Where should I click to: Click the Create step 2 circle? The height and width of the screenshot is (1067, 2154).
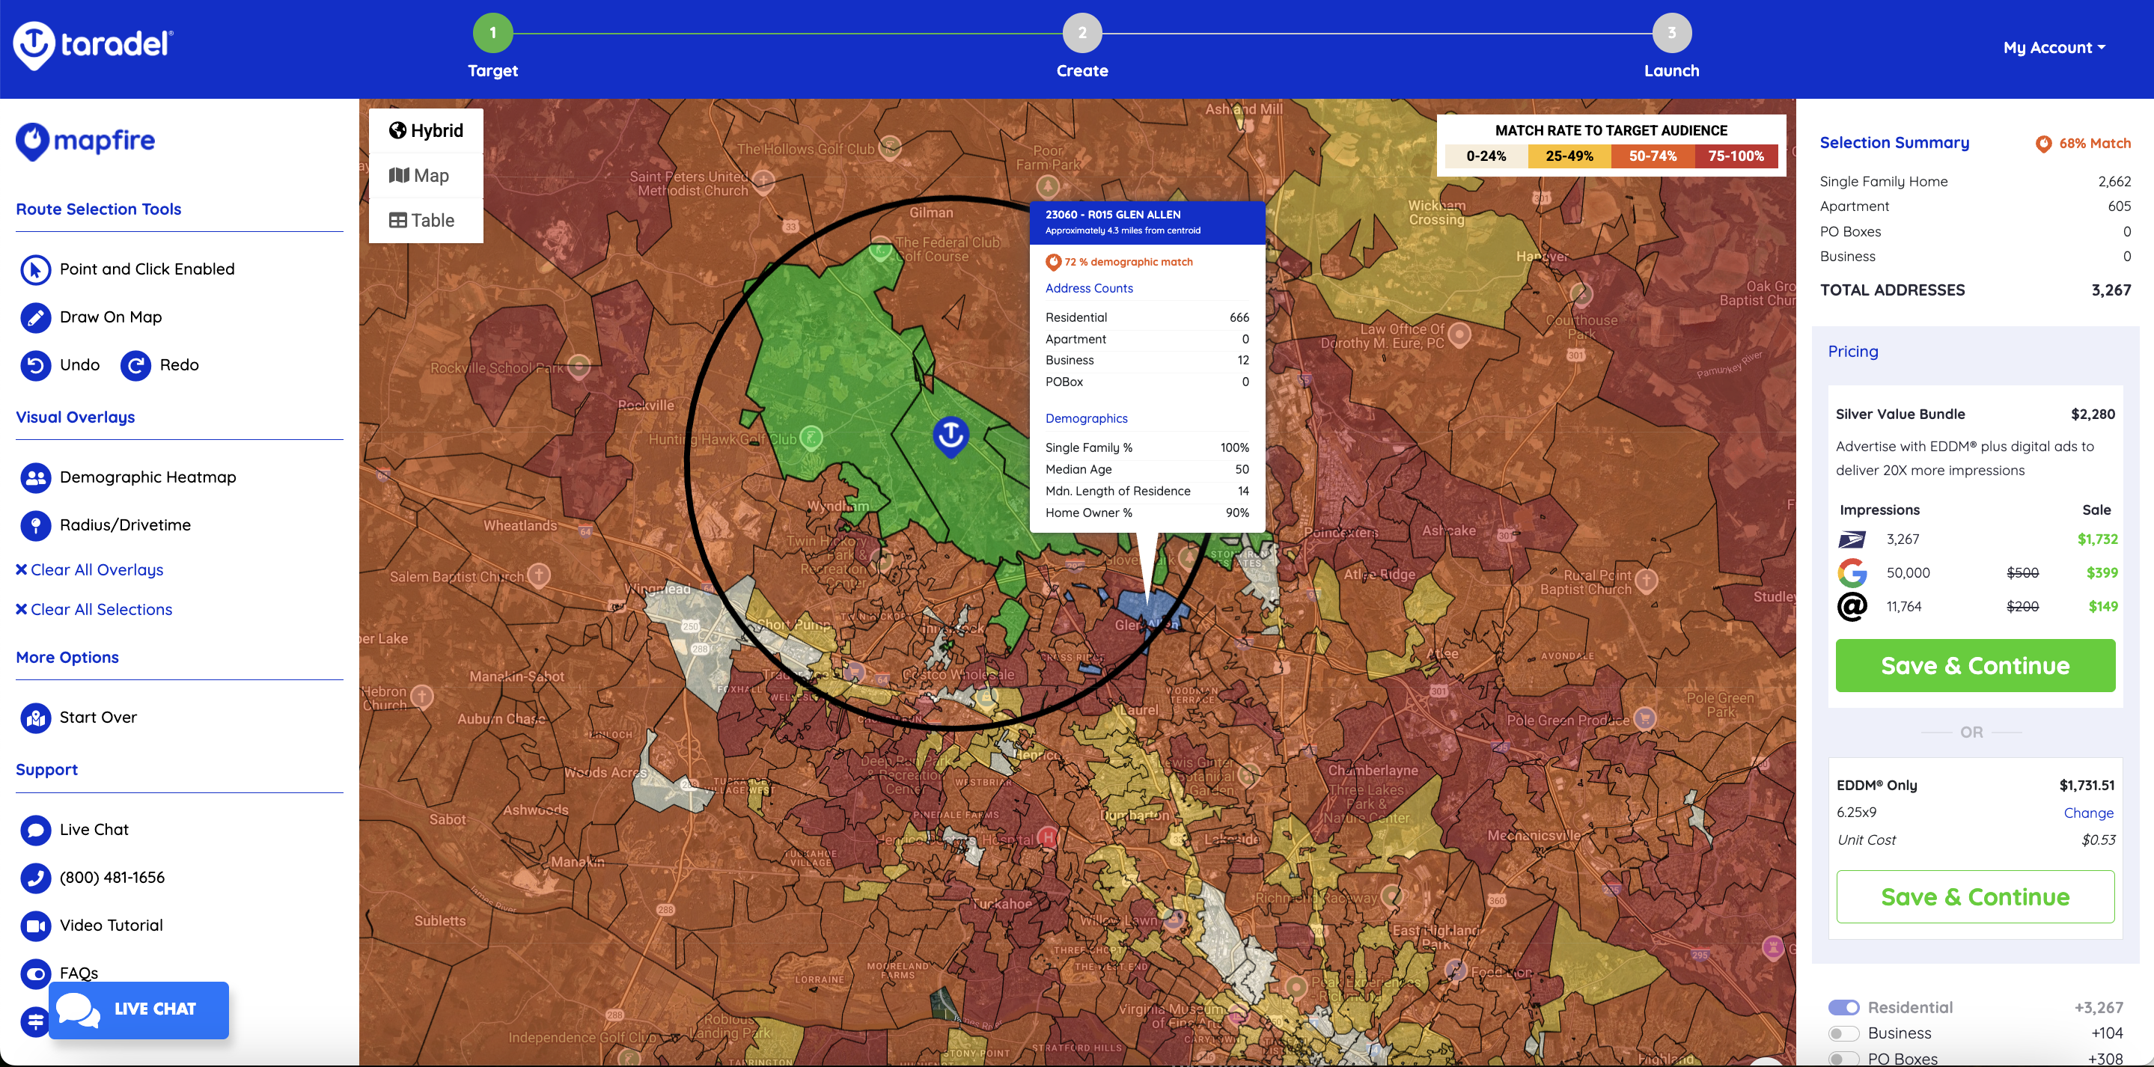coord(1082,34)
